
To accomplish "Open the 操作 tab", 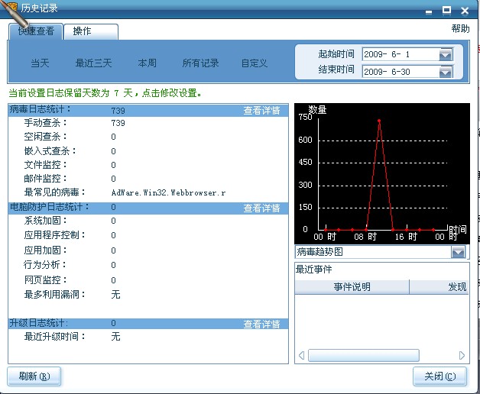I will tap(91, 31).
